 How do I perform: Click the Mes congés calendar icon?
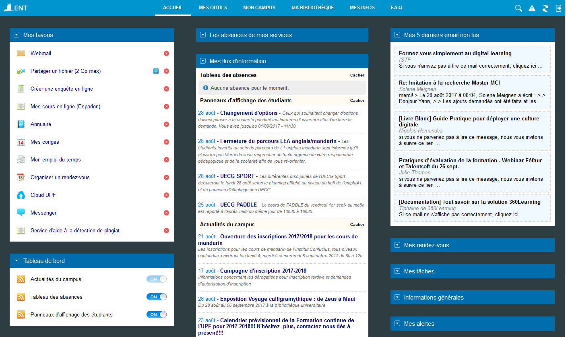click(x=21, y=142)
